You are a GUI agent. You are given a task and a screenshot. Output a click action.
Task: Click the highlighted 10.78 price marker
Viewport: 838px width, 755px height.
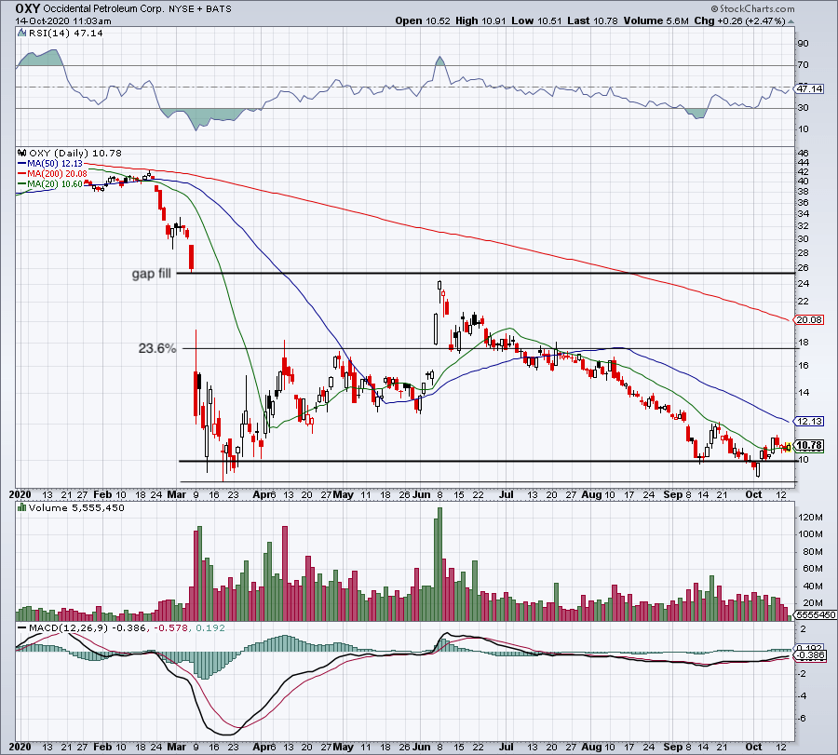tap(808, 446)
